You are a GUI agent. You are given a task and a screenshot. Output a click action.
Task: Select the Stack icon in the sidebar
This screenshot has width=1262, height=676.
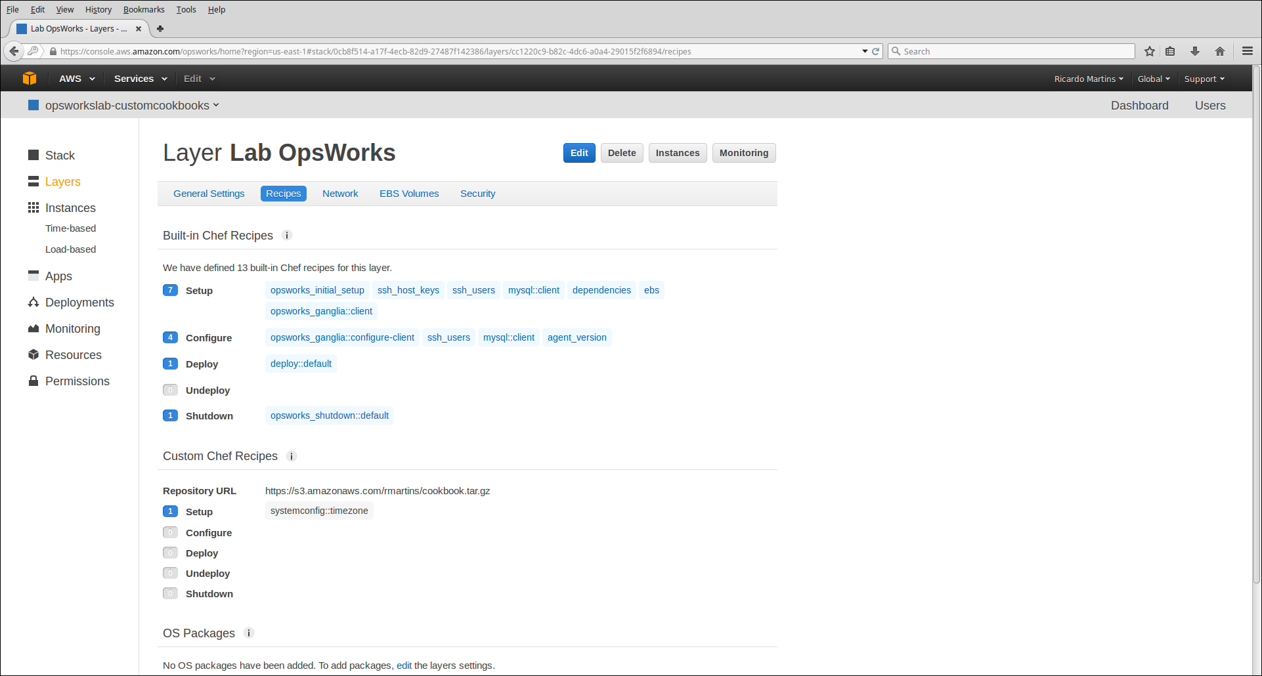coord(33,155)
